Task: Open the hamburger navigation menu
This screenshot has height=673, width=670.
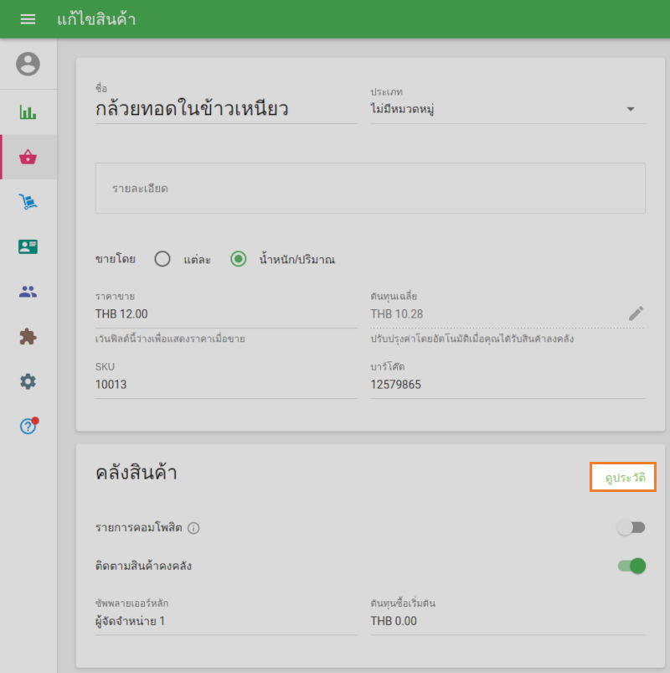Action: click(x=28, y=19)
